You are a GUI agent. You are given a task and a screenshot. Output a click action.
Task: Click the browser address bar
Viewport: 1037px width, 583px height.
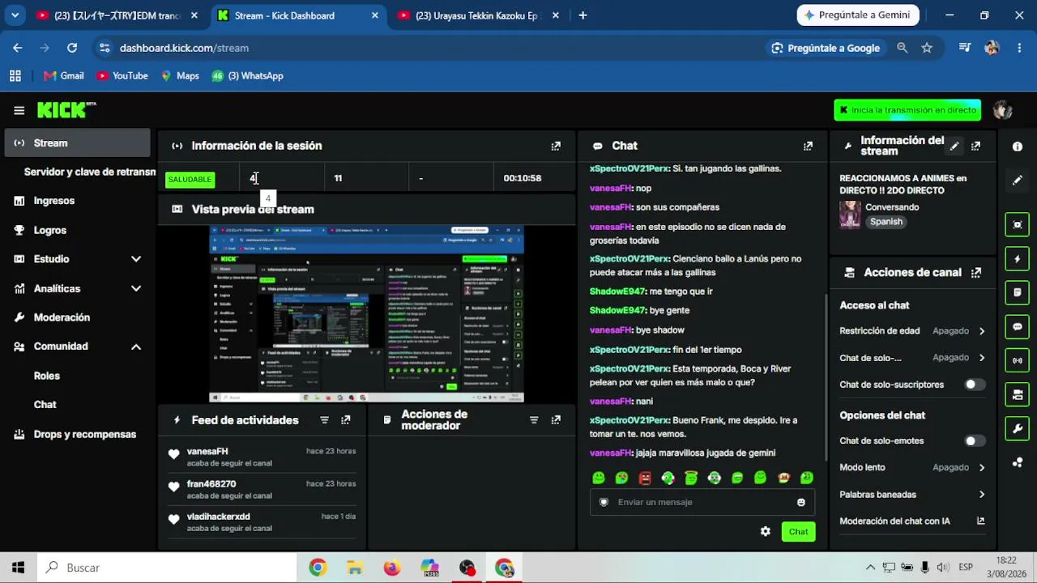[429, 48]
